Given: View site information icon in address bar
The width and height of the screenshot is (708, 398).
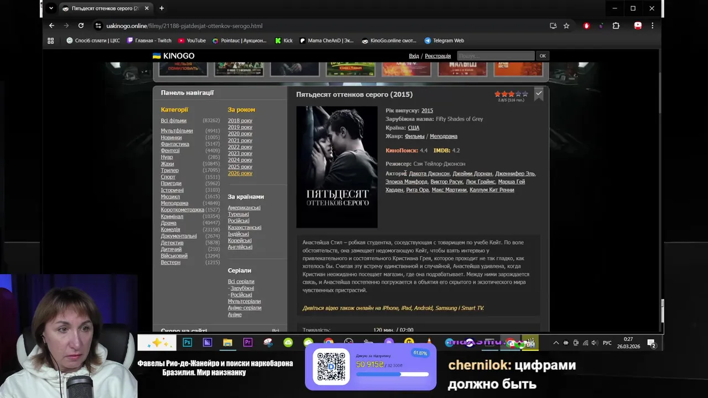Looking at the screenshot, I should pyautogui.click(x=98, y=25).
